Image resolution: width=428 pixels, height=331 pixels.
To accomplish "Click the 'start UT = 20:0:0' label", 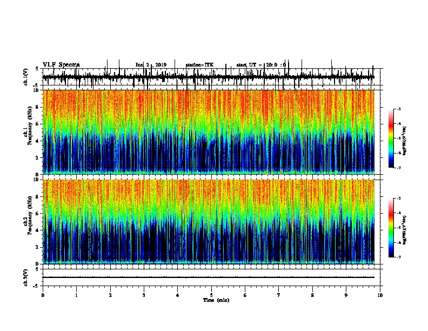I will pyautogui.click(x=261, y=65).
